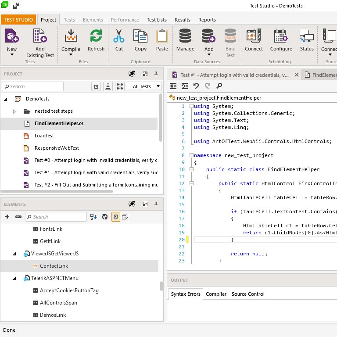Redo edit in code editor
This screenshot has width=337, height=337.
[208, 86]
